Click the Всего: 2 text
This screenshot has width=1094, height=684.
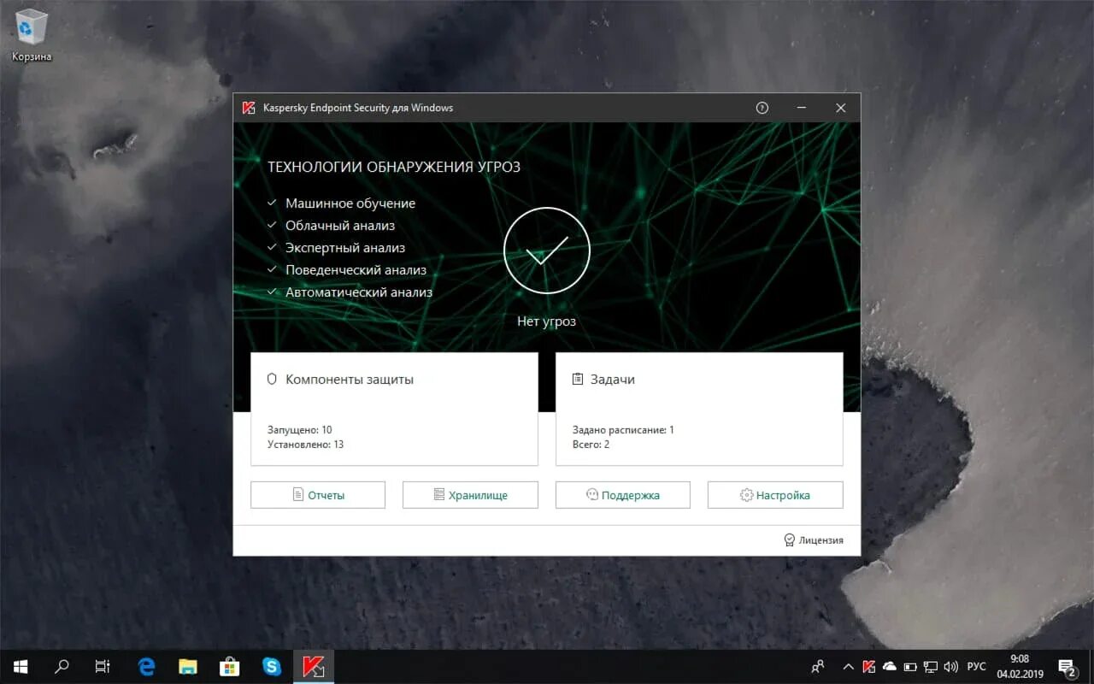pos(591,445)
